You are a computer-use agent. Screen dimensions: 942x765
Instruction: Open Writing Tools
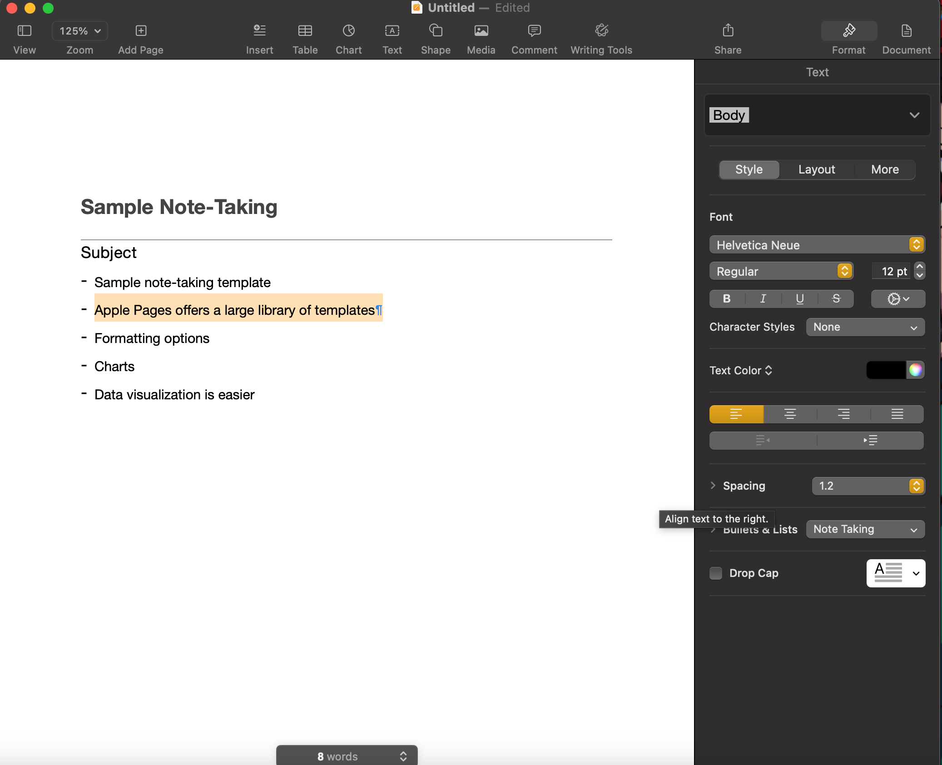pos(601,30)
